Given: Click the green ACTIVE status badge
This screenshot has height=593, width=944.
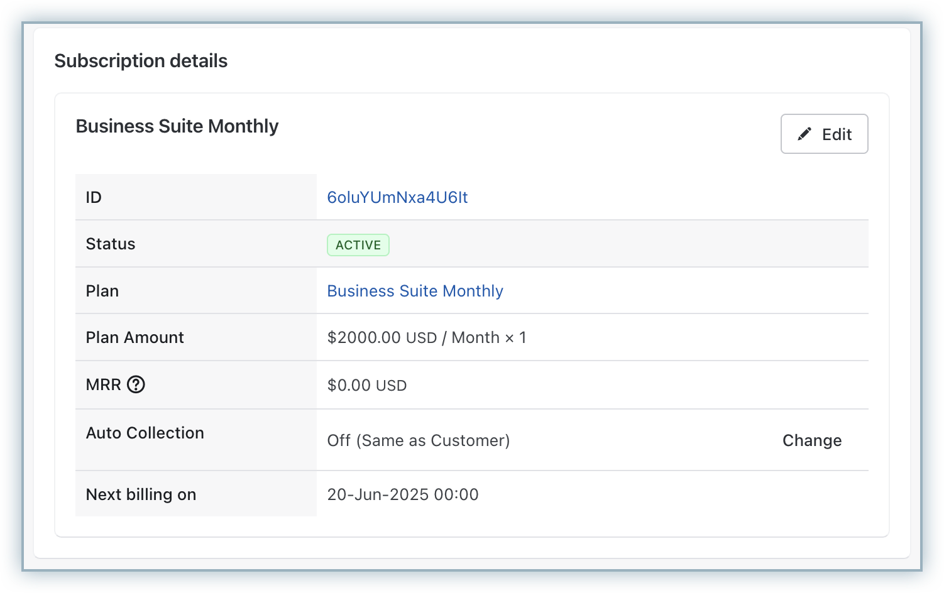Looking at the screenshot, I should [358, 245].
